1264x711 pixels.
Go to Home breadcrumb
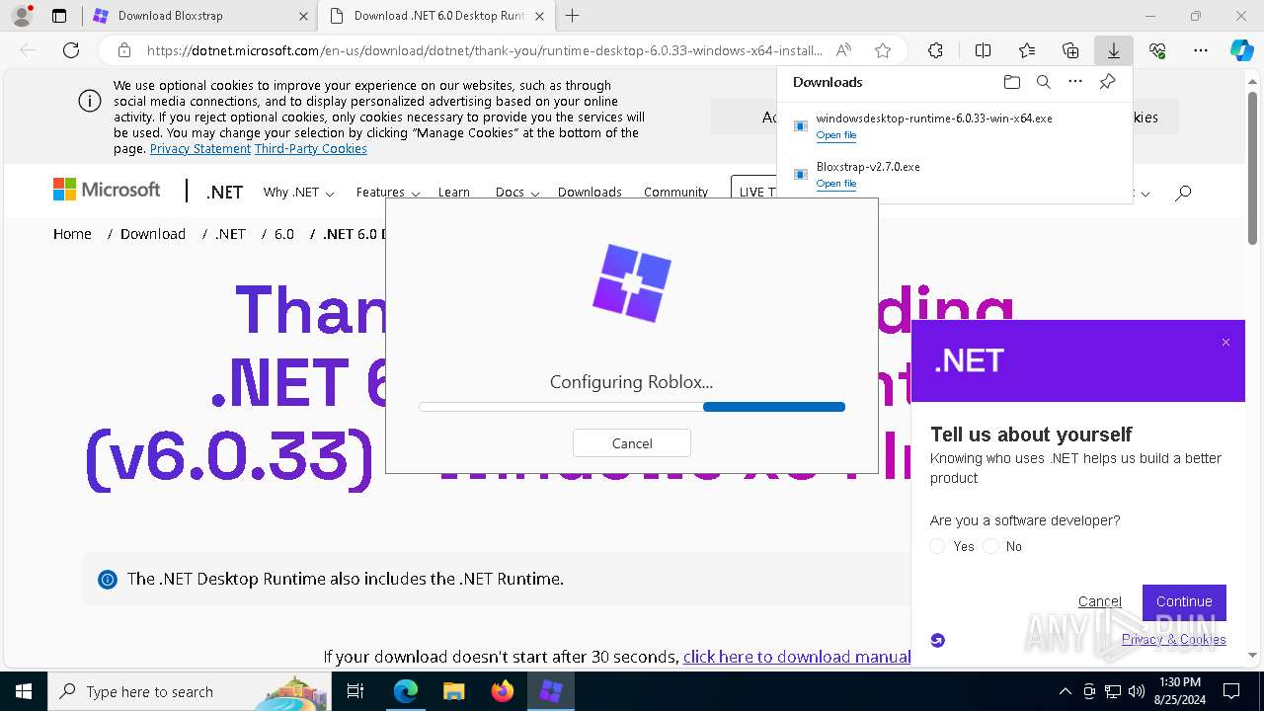[x=72, y=234]
